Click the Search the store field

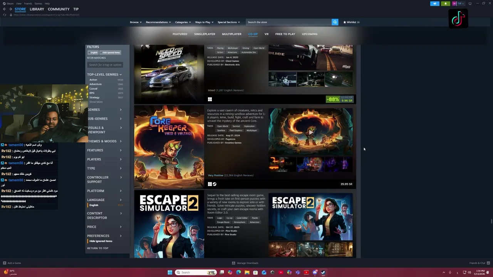pyautogui.click(x=289, y=22)
